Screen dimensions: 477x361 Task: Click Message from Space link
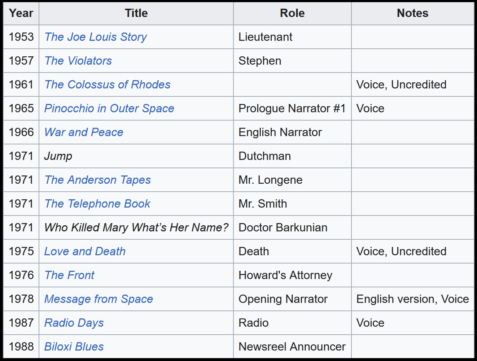pos(99,299)
